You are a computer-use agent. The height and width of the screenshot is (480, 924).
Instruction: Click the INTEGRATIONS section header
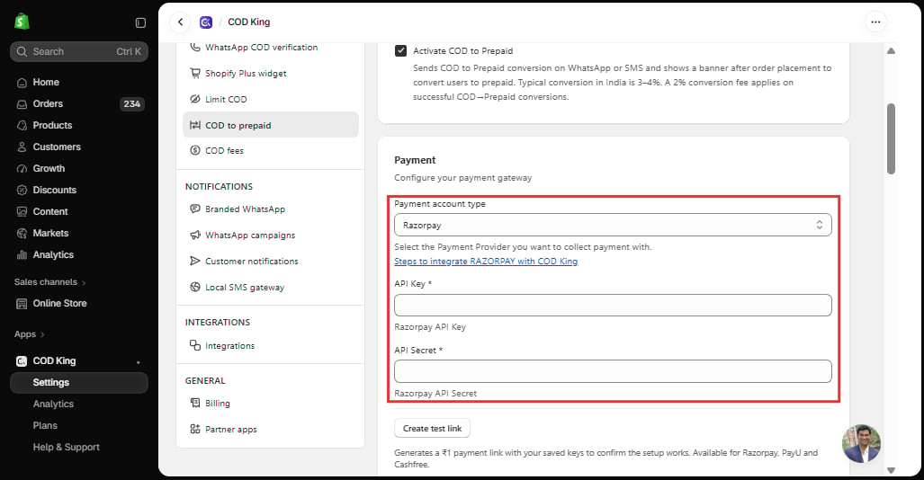click(x=218, y=322)
